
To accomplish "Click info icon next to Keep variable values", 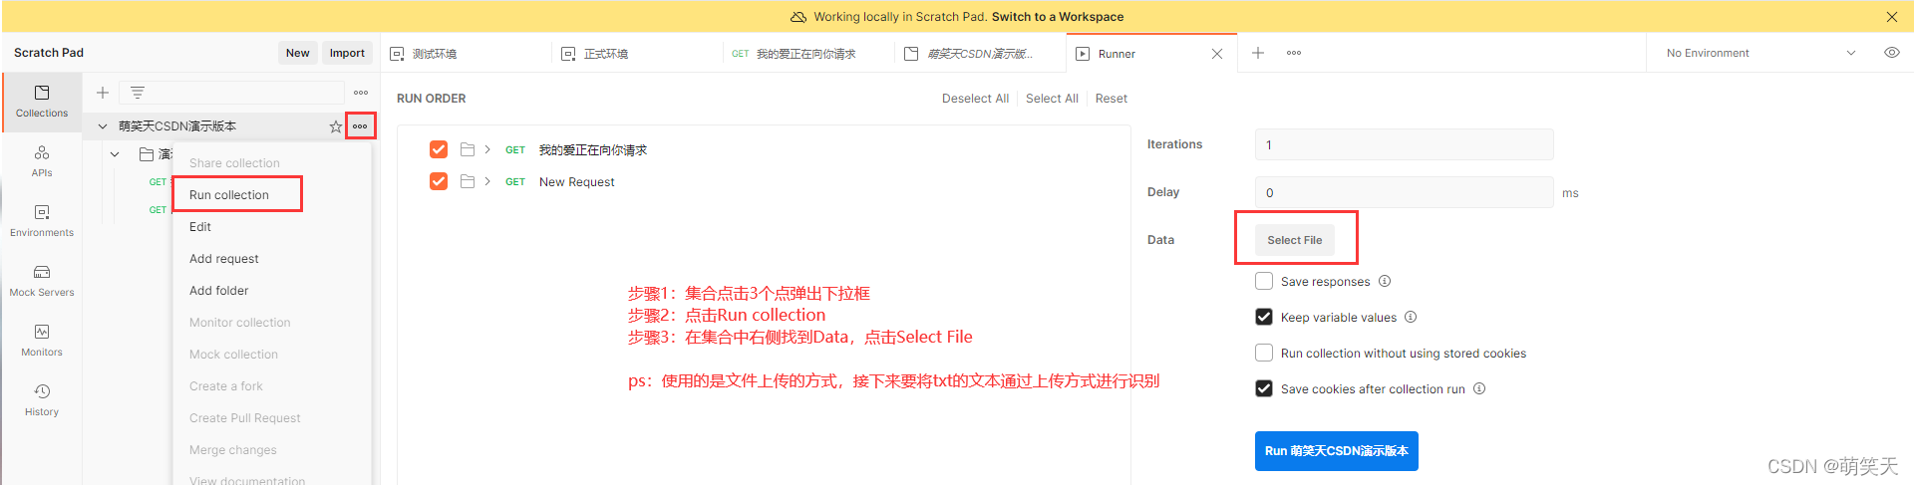I will [1411, 317].
